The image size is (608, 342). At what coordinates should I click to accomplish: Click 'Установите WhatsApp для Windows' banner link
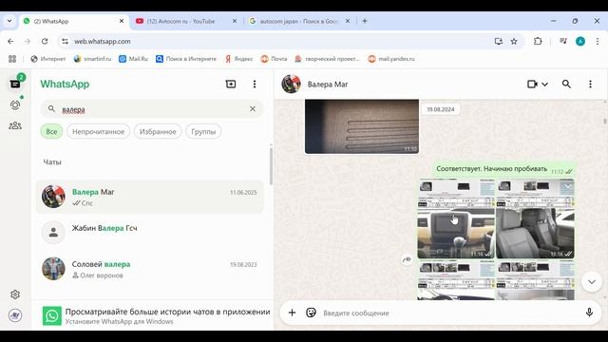119,321
